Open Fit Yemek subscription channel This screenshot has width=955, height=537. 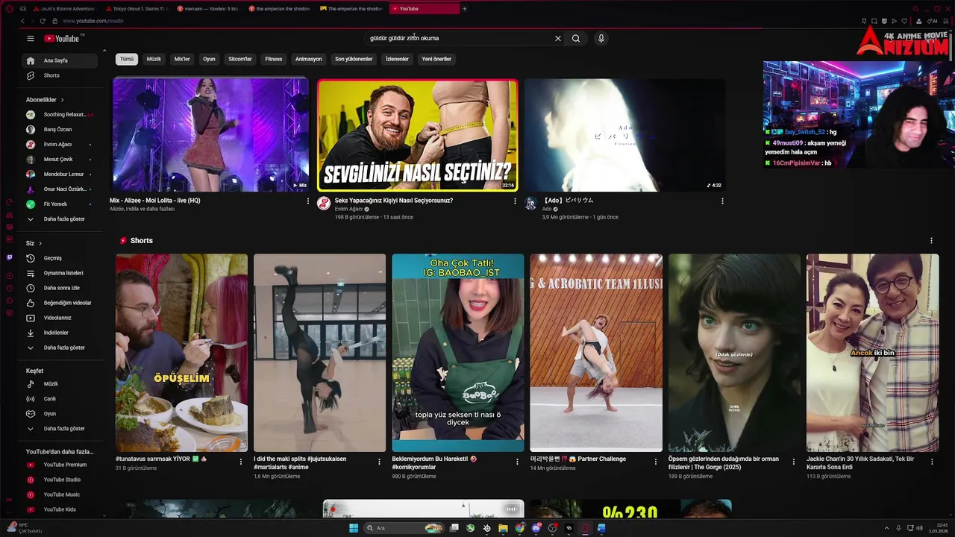click(x=60, y=204)
